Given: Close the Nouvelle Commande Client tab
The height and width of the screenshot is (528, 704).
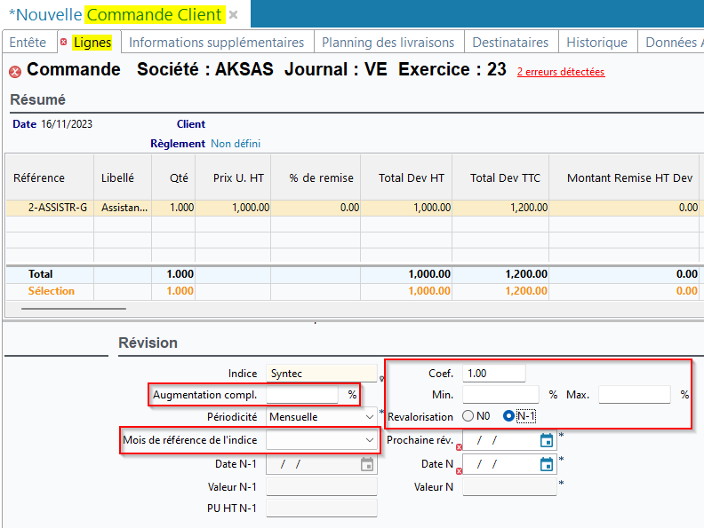Looking at the screenshot, I should click(x=234, y=15).
